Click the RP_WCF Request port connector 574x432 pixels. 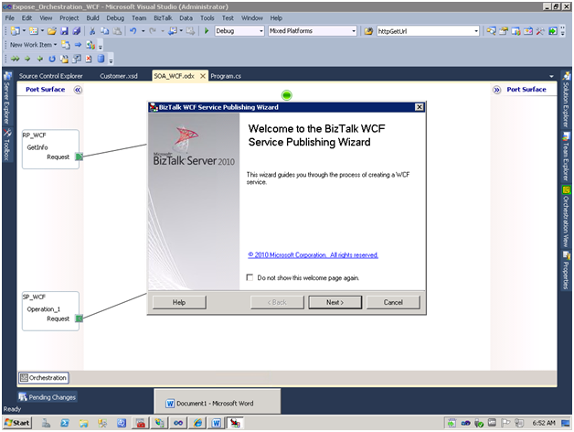[x=80, y=157]
